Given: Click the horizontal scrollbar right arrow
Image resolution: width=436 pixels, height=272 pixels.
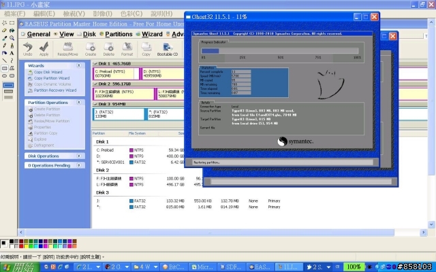Looking at the screenshot, I should pyautogui.click(x=423, y=233).
